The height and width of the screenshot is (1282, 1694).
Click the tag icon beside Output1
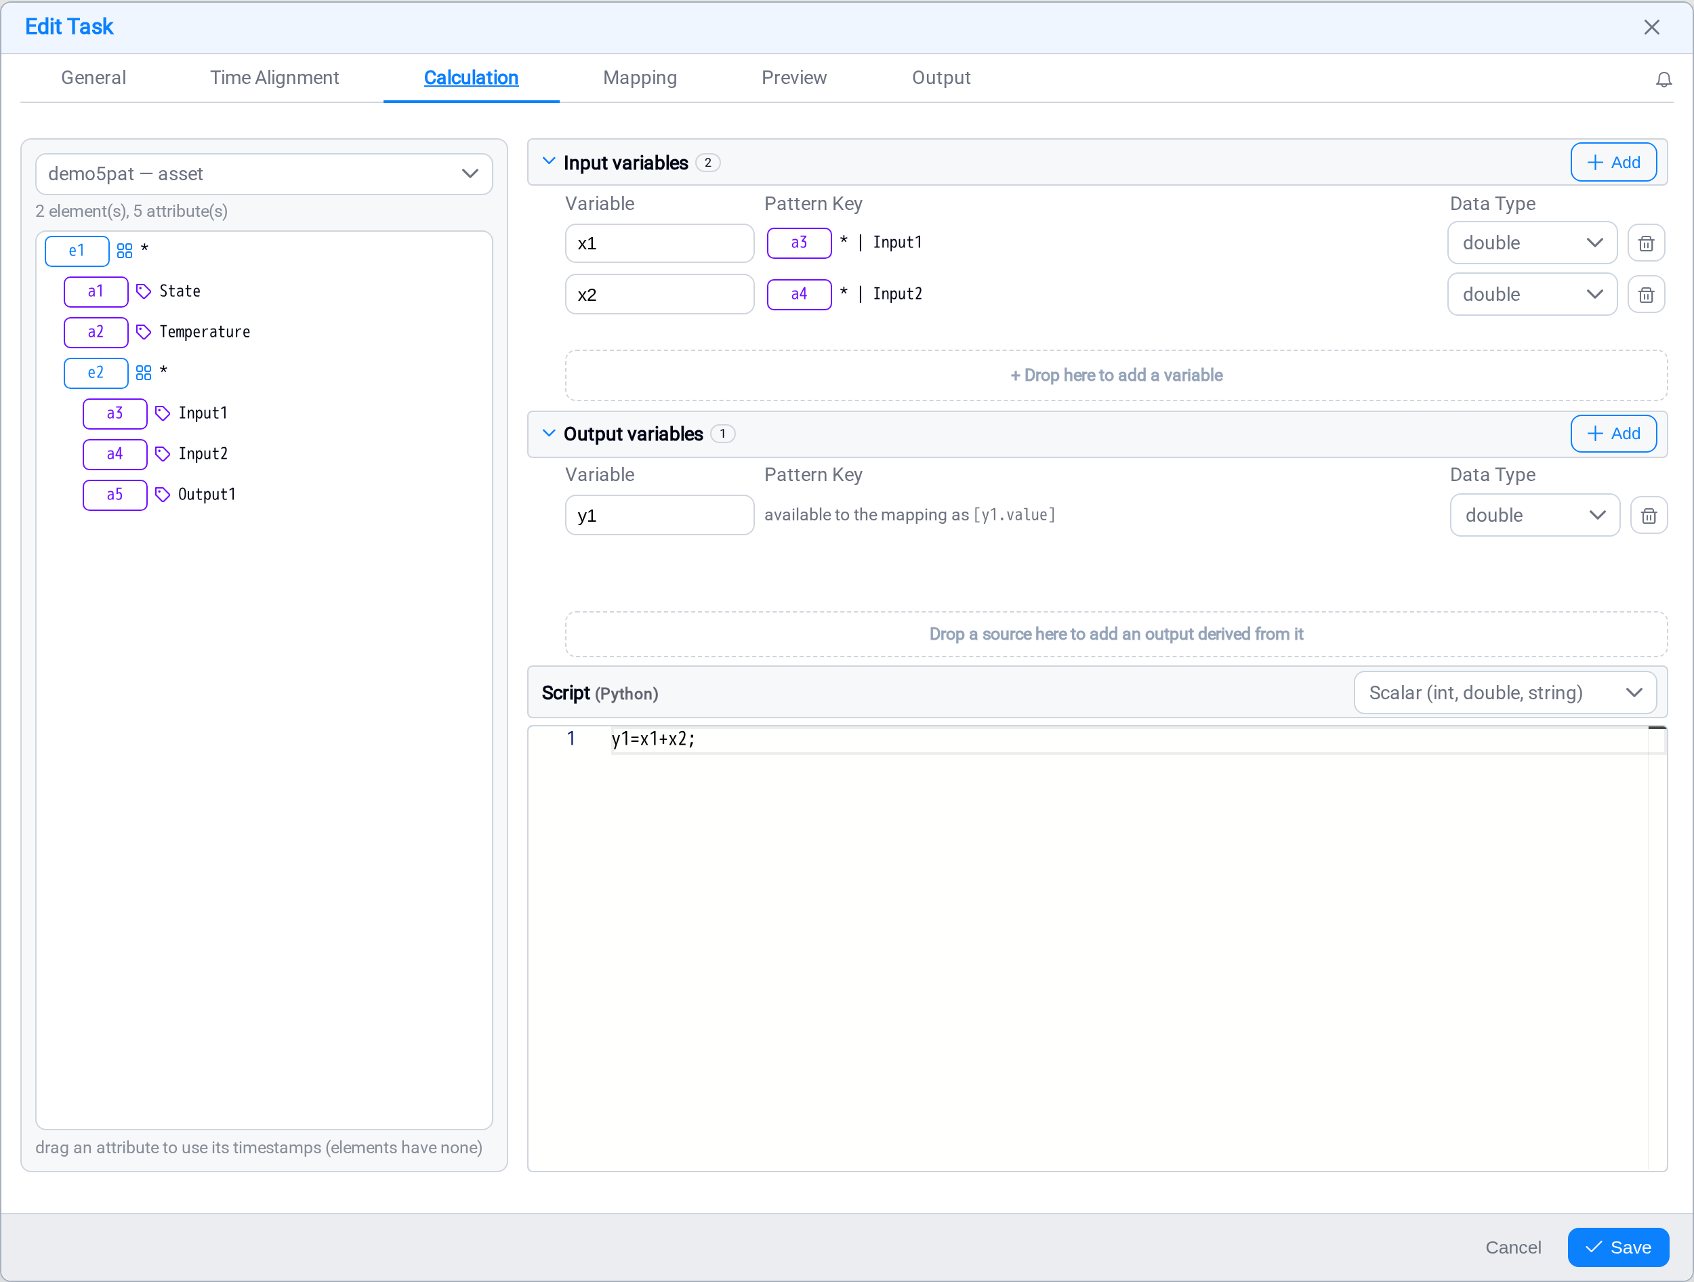[163, 495]
